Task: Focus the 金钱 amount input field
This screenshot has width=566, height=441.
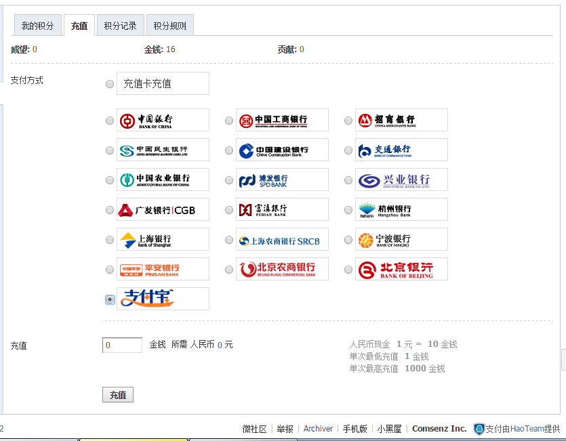Action: click(x=123, y=345)
